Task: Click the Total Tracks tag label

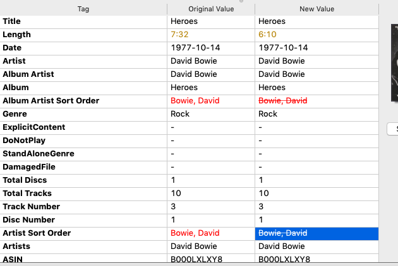Action: (x=27, y=194)
